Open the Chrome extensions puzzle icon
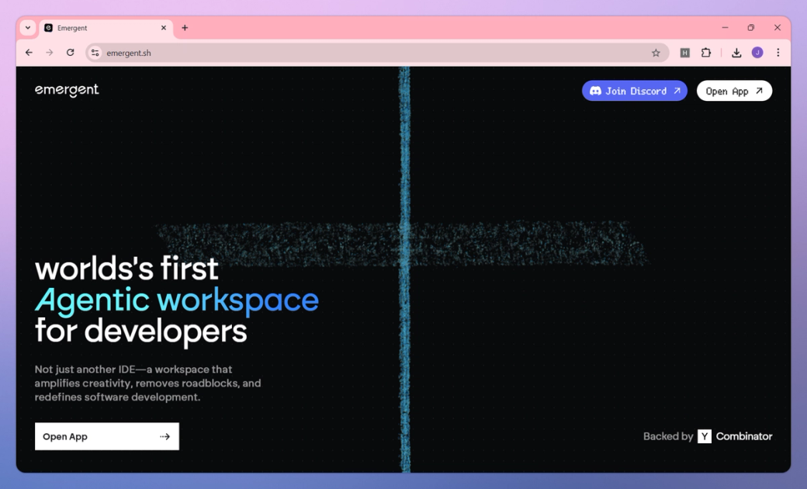Image resolution: width=807 pixels, height=489 pixels. click(x=706, y=53)
